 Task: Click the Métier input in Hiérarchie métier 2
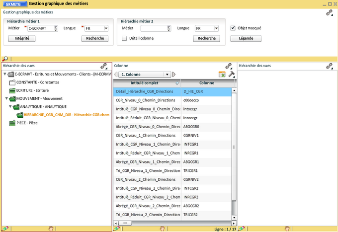(154, 28)
